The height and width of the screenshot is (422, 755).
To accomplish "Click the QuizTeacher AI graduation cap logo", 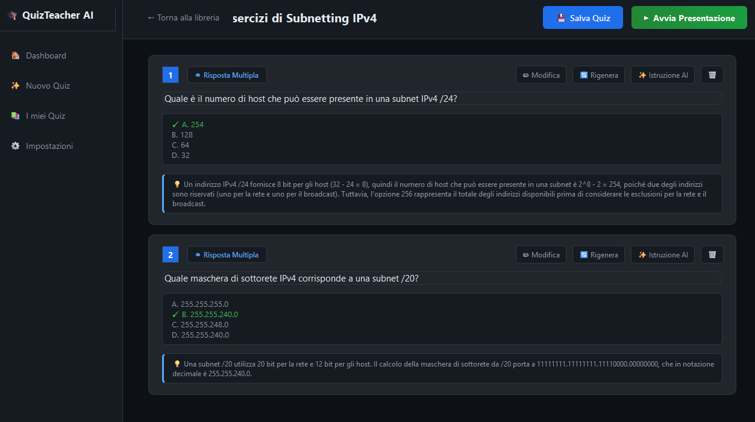I will tap(13, 16).
